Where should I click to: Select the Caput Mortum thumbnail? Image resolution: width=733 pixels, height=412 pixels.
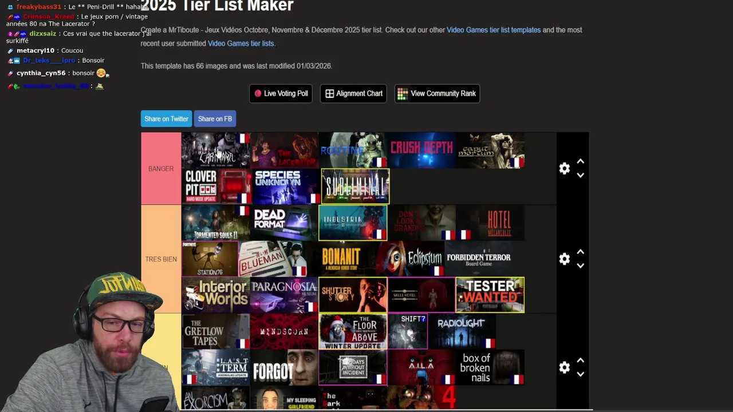[x=490, y=150]
